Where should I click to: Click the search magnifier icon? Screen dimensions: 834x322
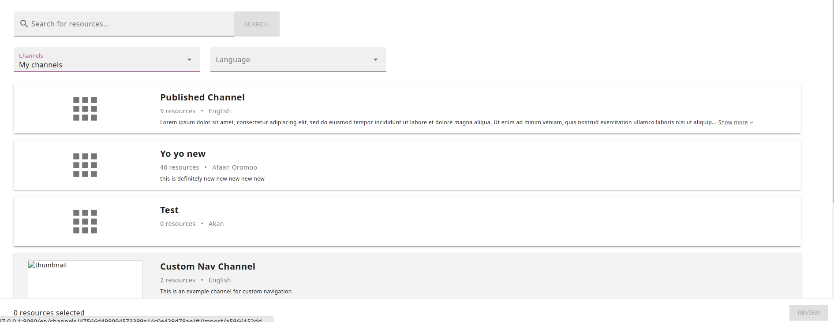coord(24,24)
